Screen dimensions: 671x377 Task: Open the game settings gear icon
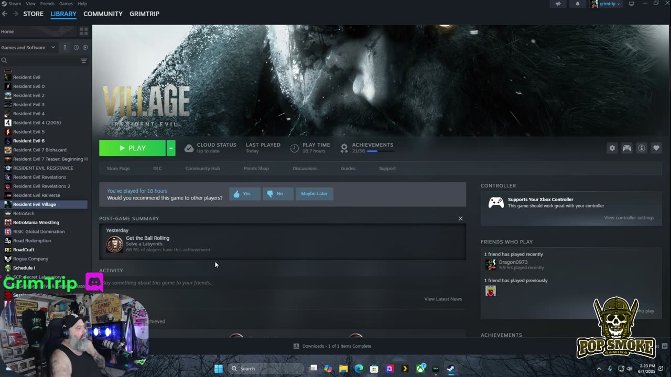coord(612,148)
